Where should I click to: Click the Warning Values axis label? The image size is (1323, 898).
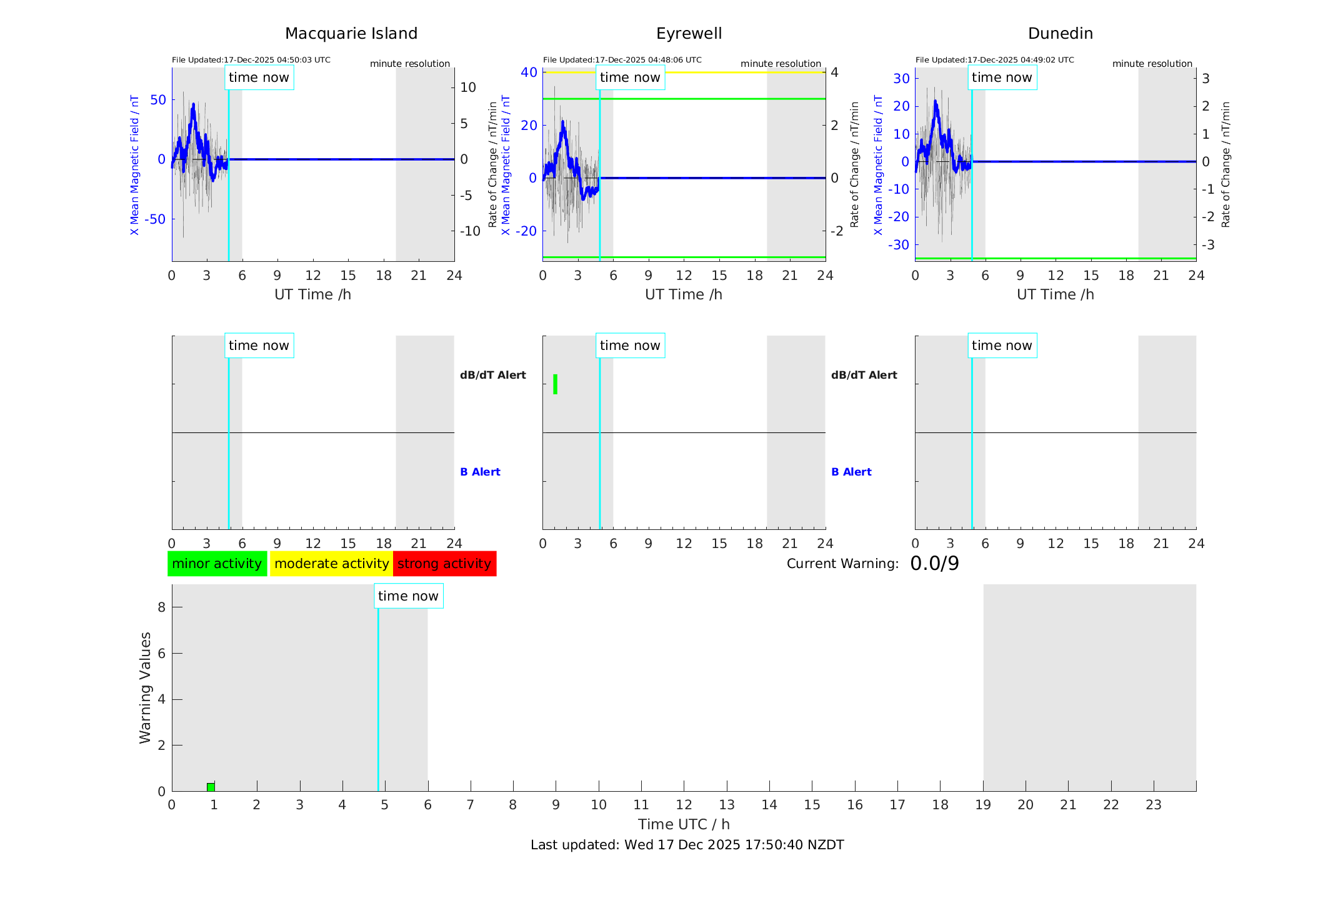[145, 687]
